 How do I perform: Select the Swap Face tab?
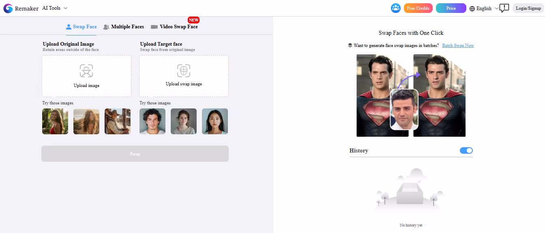click(x=82, y=27)
